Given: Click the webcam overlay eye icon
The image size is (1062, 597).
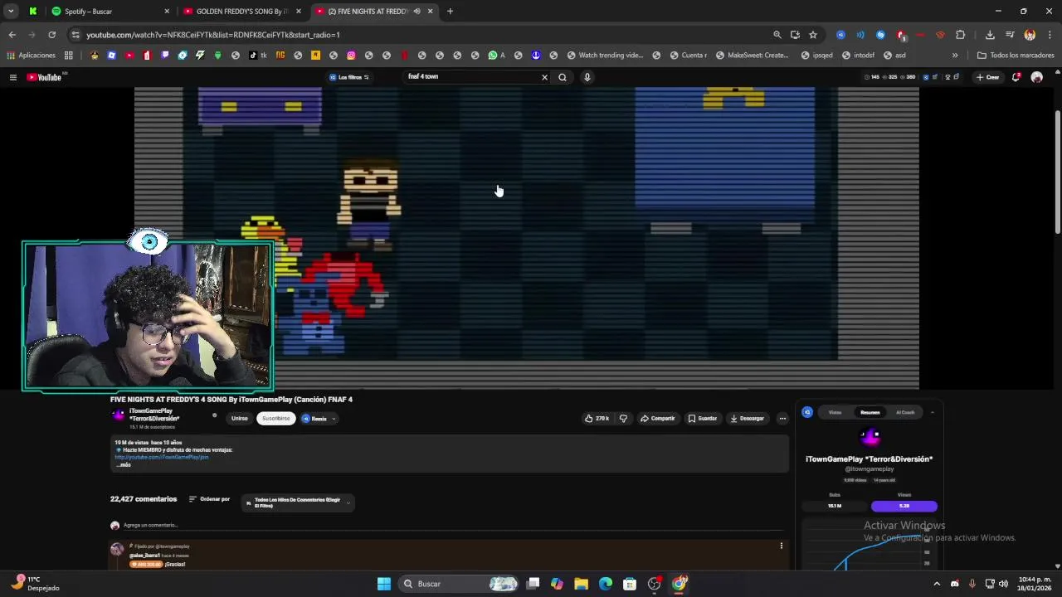Looking at the screenshot, I should 149,242.
